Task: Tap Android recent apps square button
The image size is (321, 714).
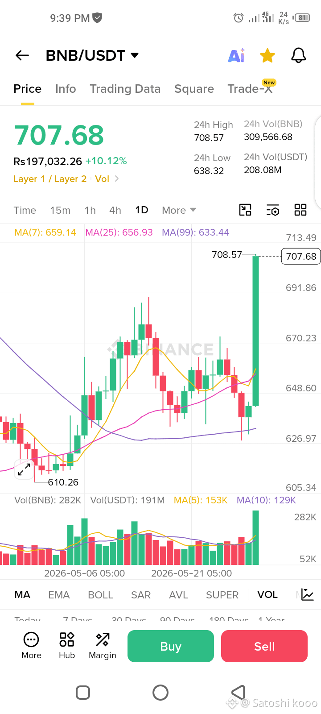Action: click(x=83, y=693)
